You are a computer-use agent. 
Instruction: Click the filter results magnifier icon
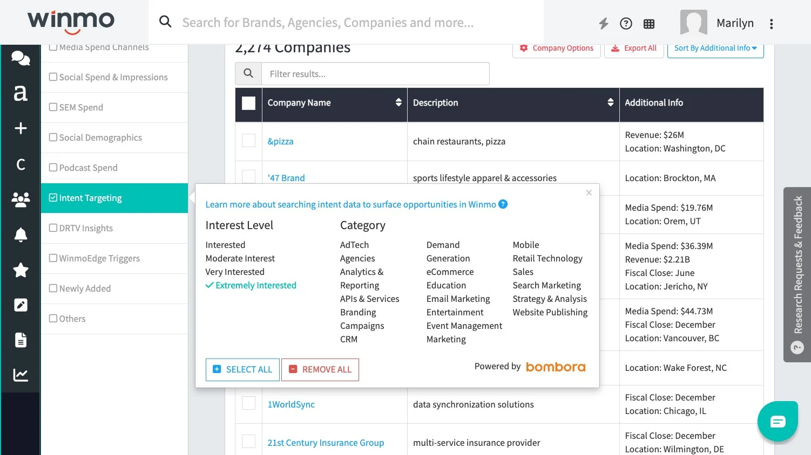tap(248, 73)
